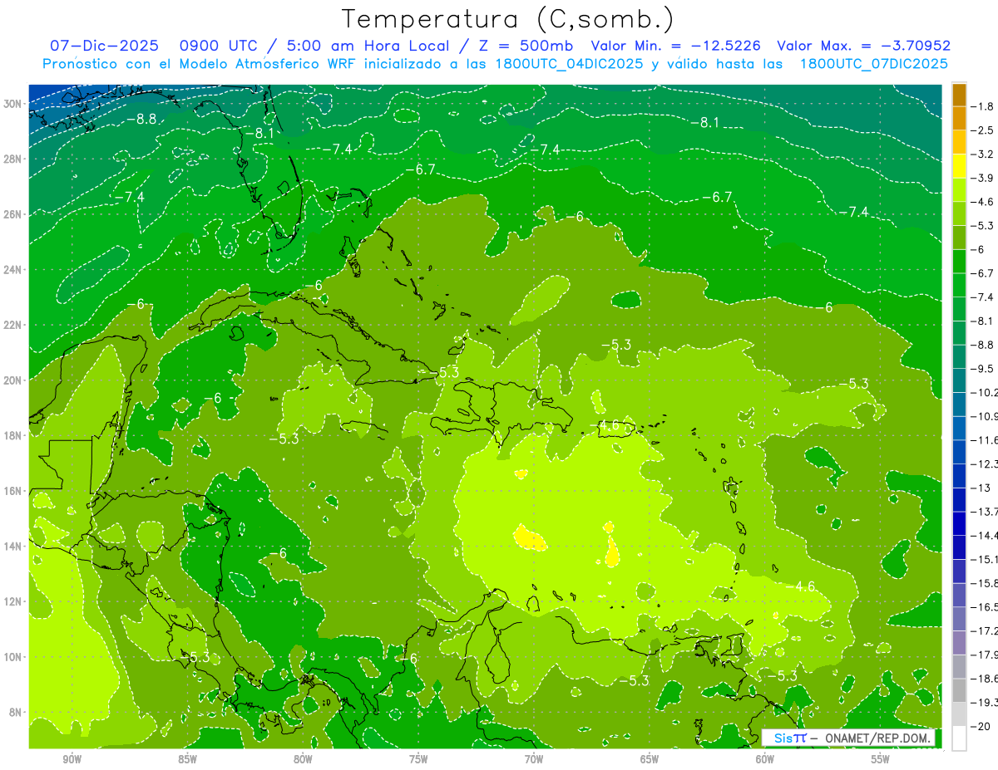Click the 70W longitude axis label
Image resolution: width=998 pixels, height=770 pixels.
(x=534, y=759)
